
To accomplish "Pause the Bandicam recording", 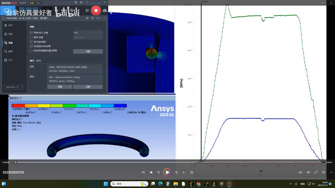I will (x=87, y=10).
